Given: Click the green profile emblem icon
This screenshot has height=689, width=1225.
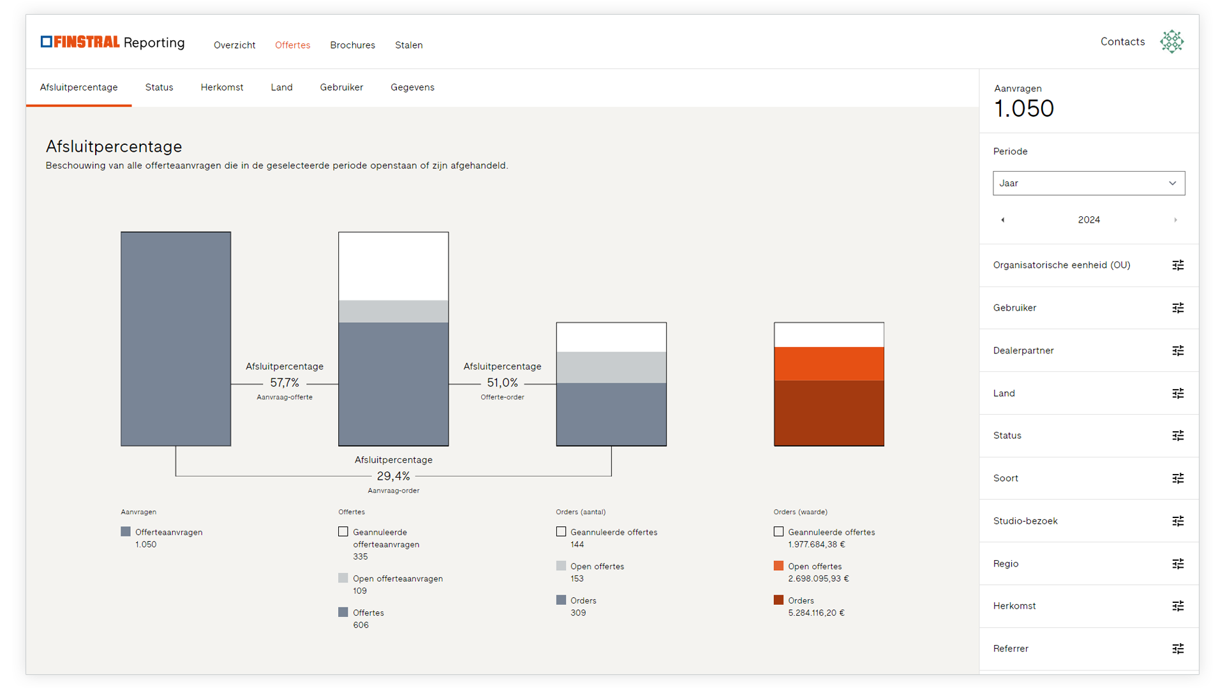Looking at the screenshot, I should click(x=1172, y=41).
